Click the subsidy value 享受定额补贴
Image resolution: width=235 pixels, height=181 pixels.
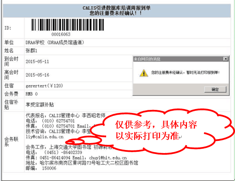pyautogui.click(x=40, y=105)
